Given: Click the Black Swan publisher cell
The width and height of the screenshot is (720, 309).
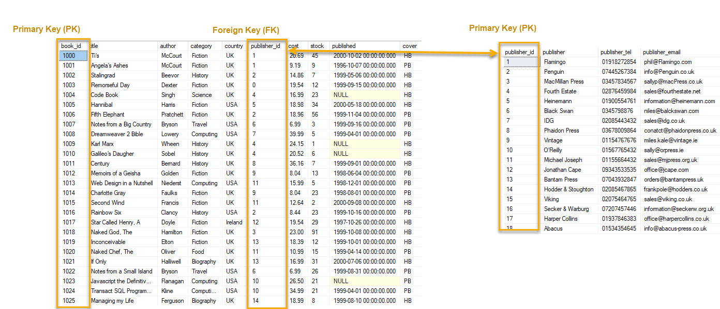Looking at the screenshot, I should click(x=558, y=111).
